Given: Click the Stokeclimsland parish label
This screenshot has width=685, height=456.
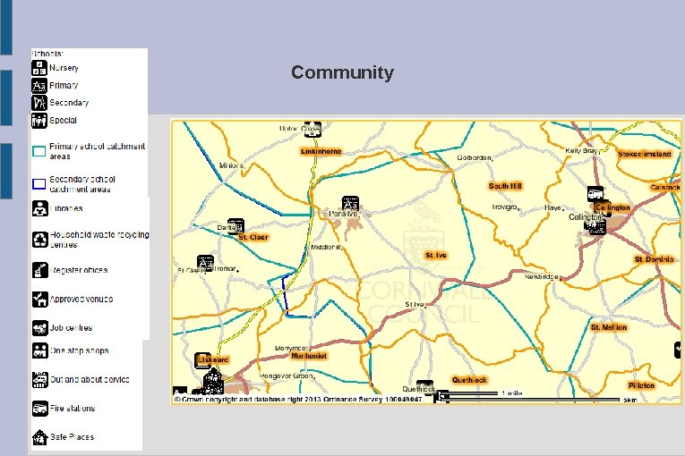Looking at the screenshot, I should coord(645,154).
